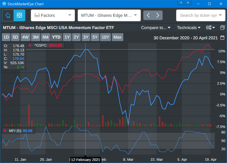
Task: Open the Factors watchlist dropdown
Action: pyautogui.click(x=53, y=15)
